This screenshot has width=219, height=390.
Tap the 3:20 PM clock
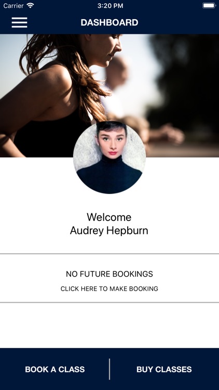(x=110, y=6)
